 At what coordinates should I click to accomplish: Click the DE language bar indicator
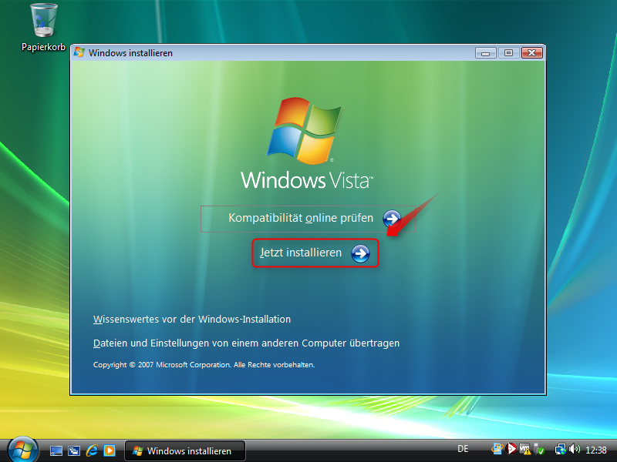463,449
